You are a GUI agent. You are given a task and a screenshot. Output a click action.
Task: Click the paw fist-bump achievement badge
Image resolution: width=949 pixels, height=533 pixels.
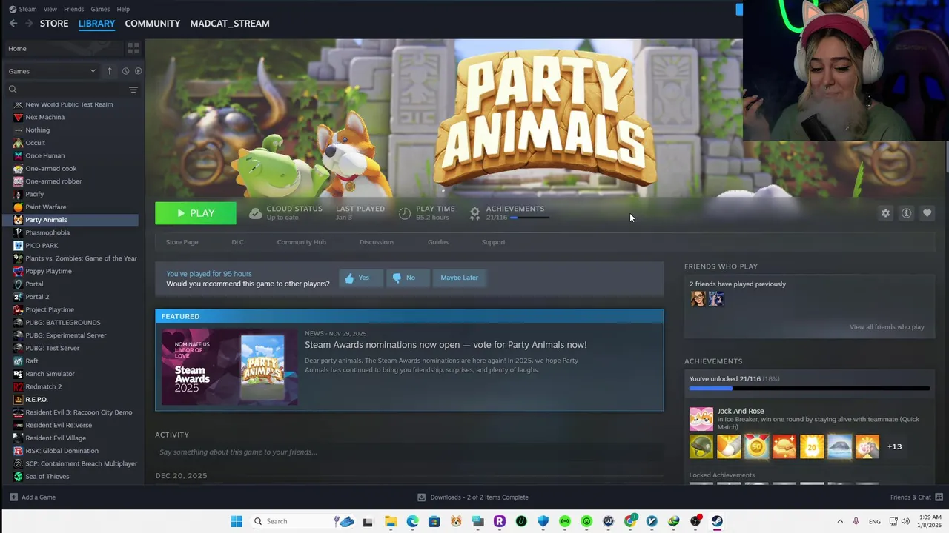click(867, 446)
